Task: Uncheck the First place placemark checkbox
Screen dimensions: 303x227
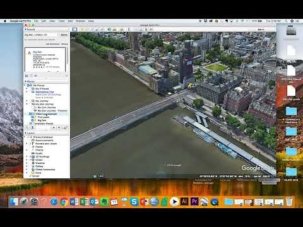Action: click(32, 117)
